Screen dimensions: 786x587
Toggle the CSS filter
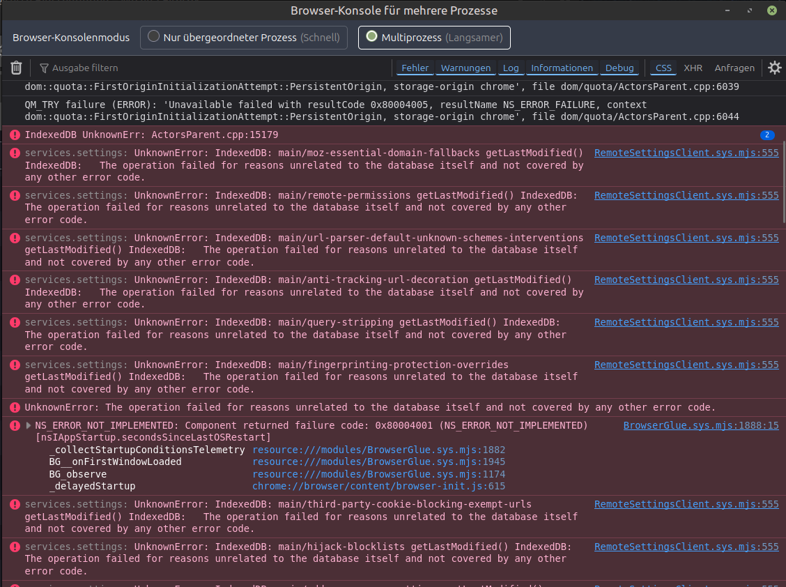coord(663,68)
